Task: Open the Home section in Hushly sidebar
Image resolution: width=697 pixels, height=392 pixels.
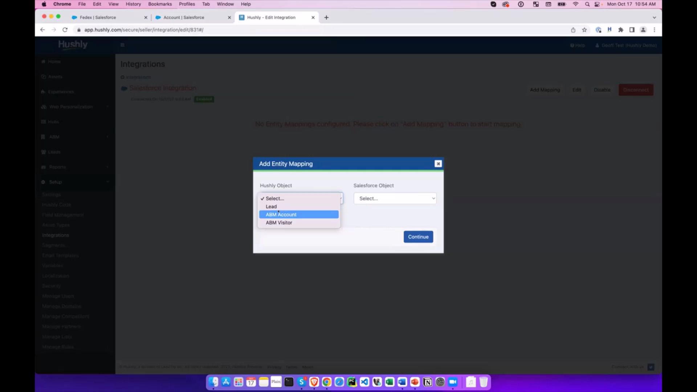Action: tap(53, 61)
